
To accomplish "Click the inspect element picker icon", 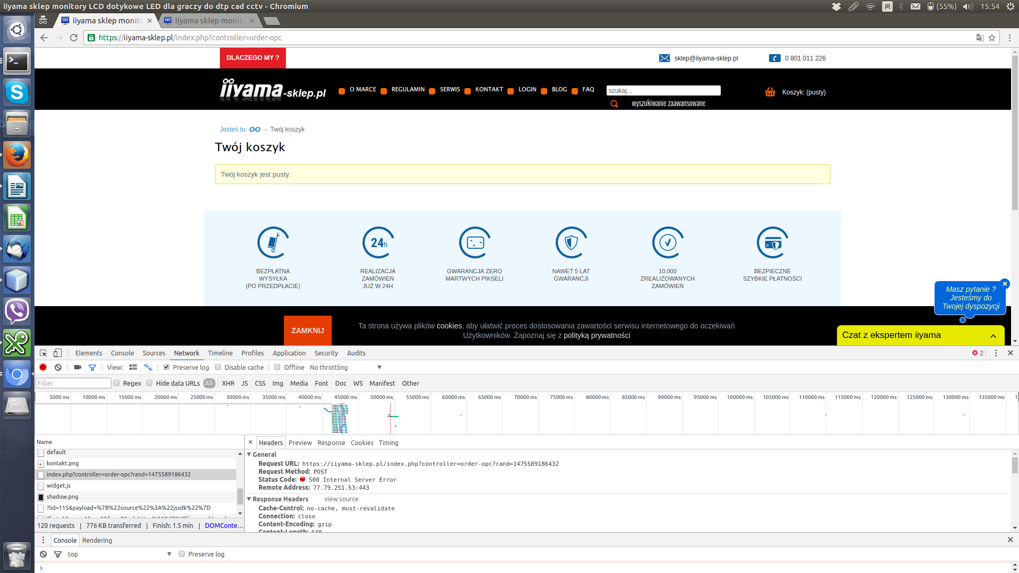I will click(x=44, y=353).
